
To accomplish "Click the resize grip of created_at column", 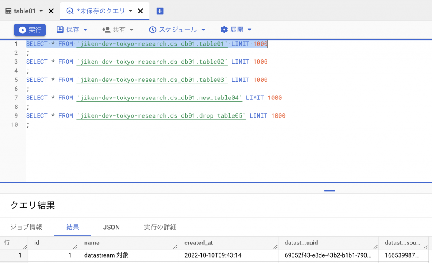I will tap(275, 247).
